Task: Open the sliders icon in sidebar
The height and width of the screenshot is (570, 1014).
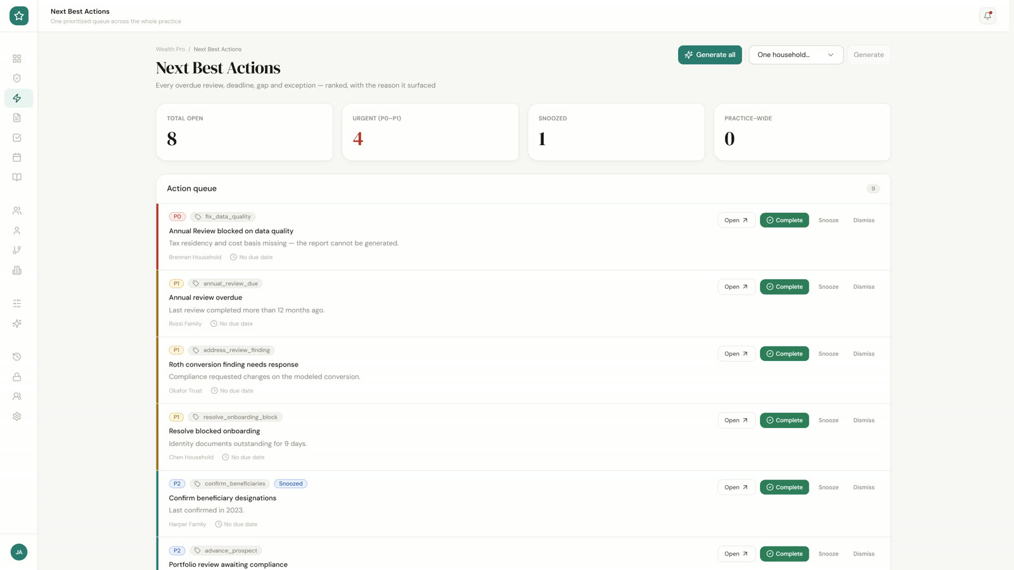Action: [x=17, y=303]
